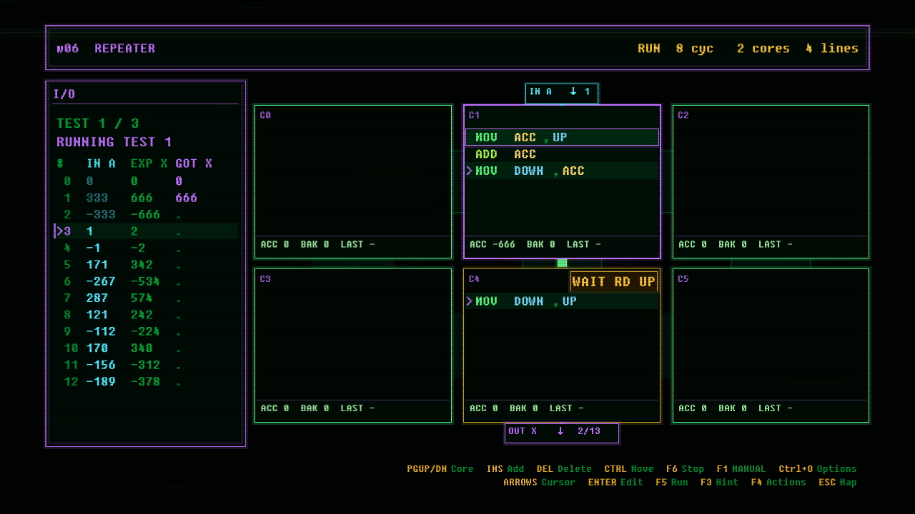Screen dimensions: 915x514
Task: Click the EXP X column header
Action: (x=149, y=163)
